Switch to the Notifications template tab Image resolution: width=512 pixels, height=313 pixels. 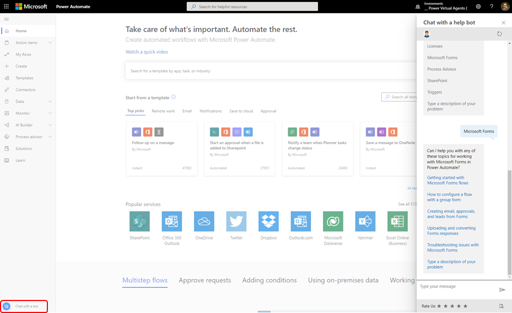(211, 111)
